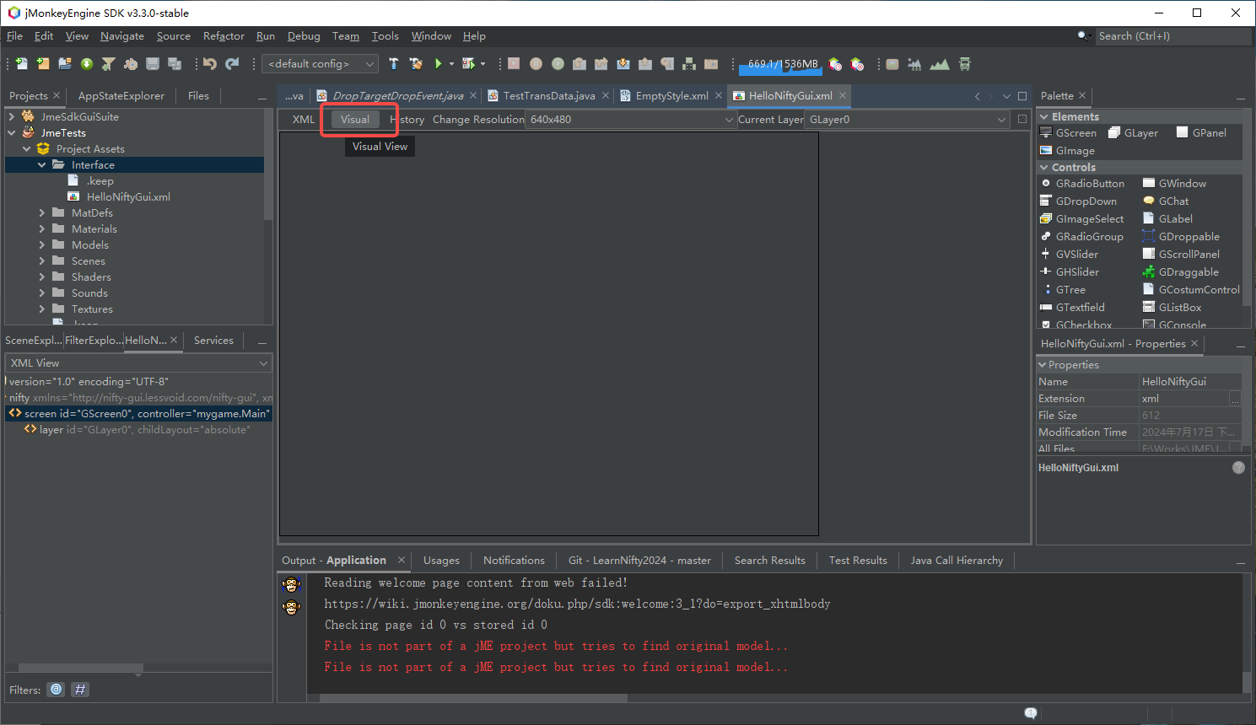Select HelloNiftyGui.xml in project tree
Image resolution: width=1256 pixels, height=725 pixels.
128,197
